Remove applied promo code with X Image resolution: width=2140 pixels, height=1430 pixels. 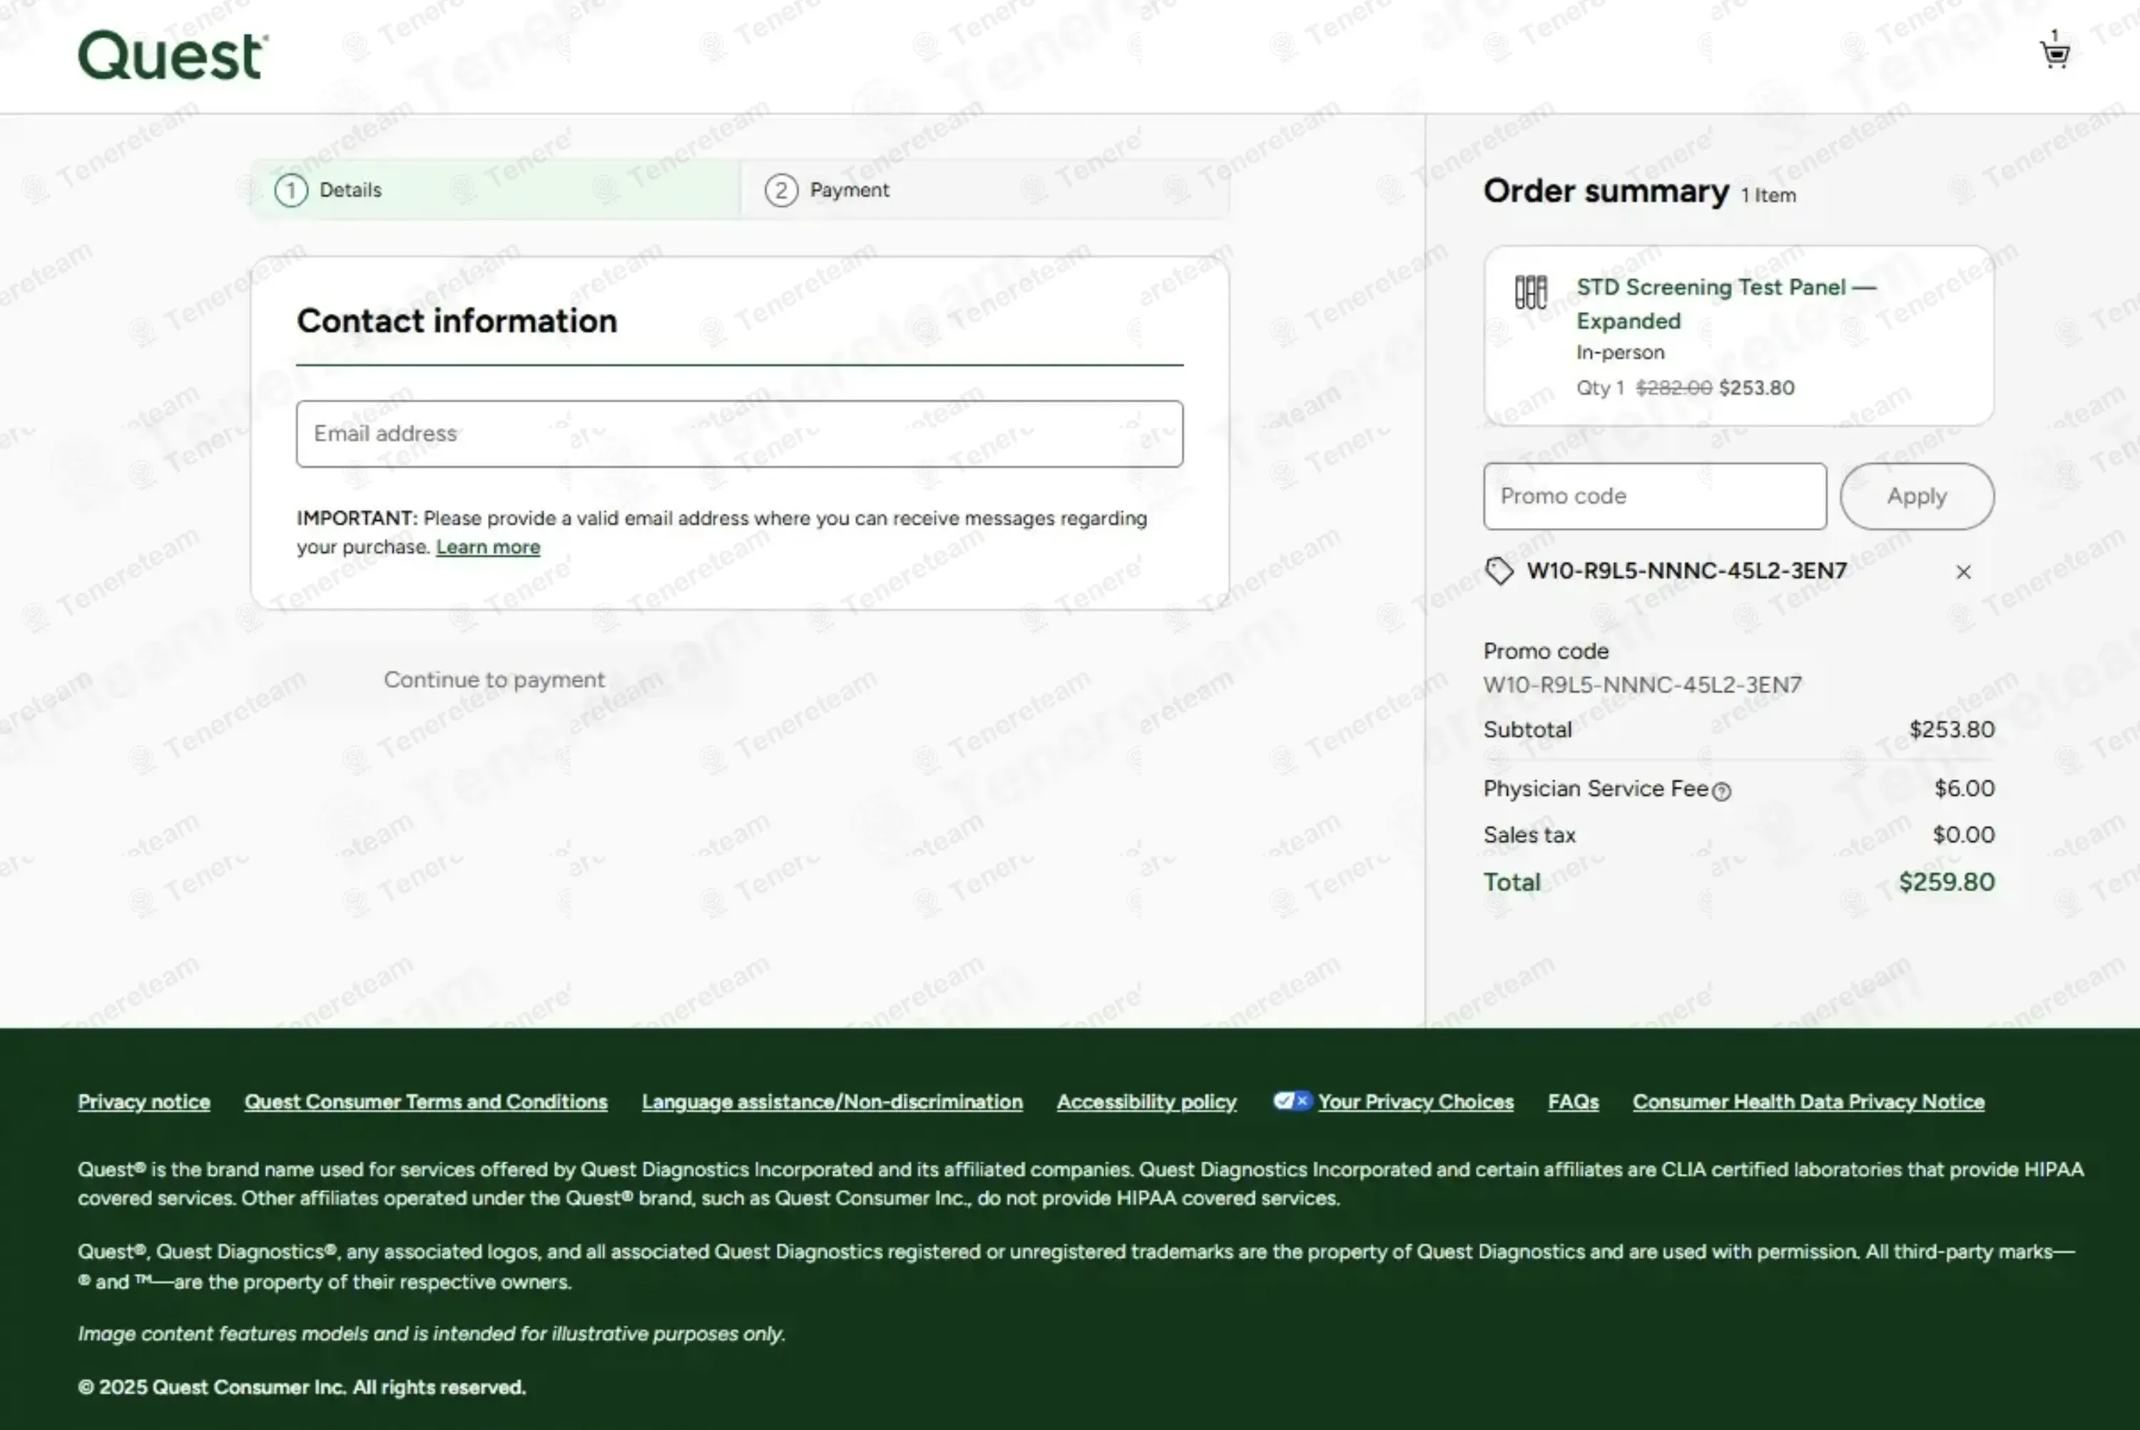[x=1963, y=572]
